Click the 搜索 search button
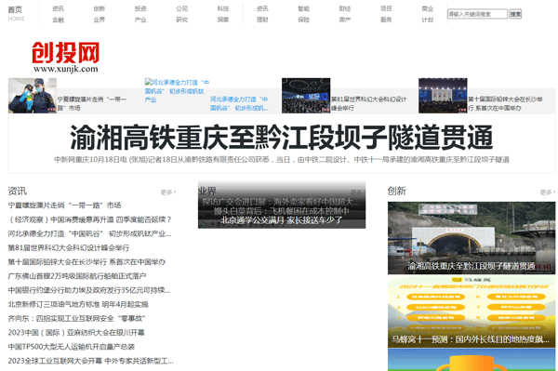 [515, 14]
